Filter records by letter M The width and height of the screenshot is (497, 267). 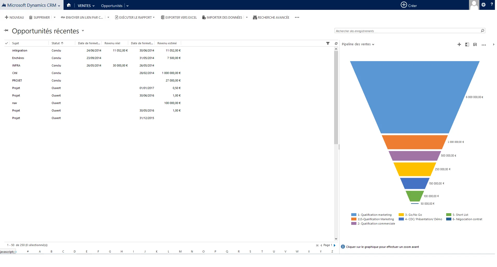(x=180, y=251)
